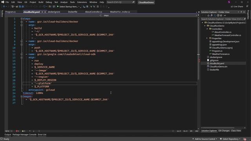Image resolution: width=251 pixels, height=141 pixels.
Task: Select the .gitignore file
Action: pos(214,60)
